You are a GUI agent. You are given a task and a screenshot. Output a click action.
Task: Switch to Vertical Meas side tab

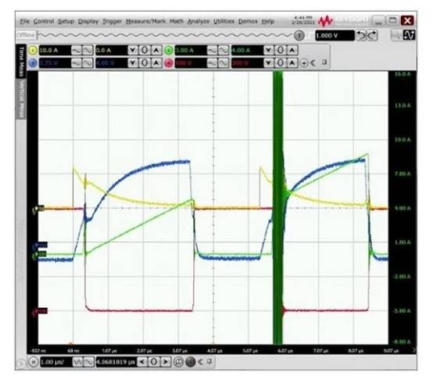click(x=22, y=98)
